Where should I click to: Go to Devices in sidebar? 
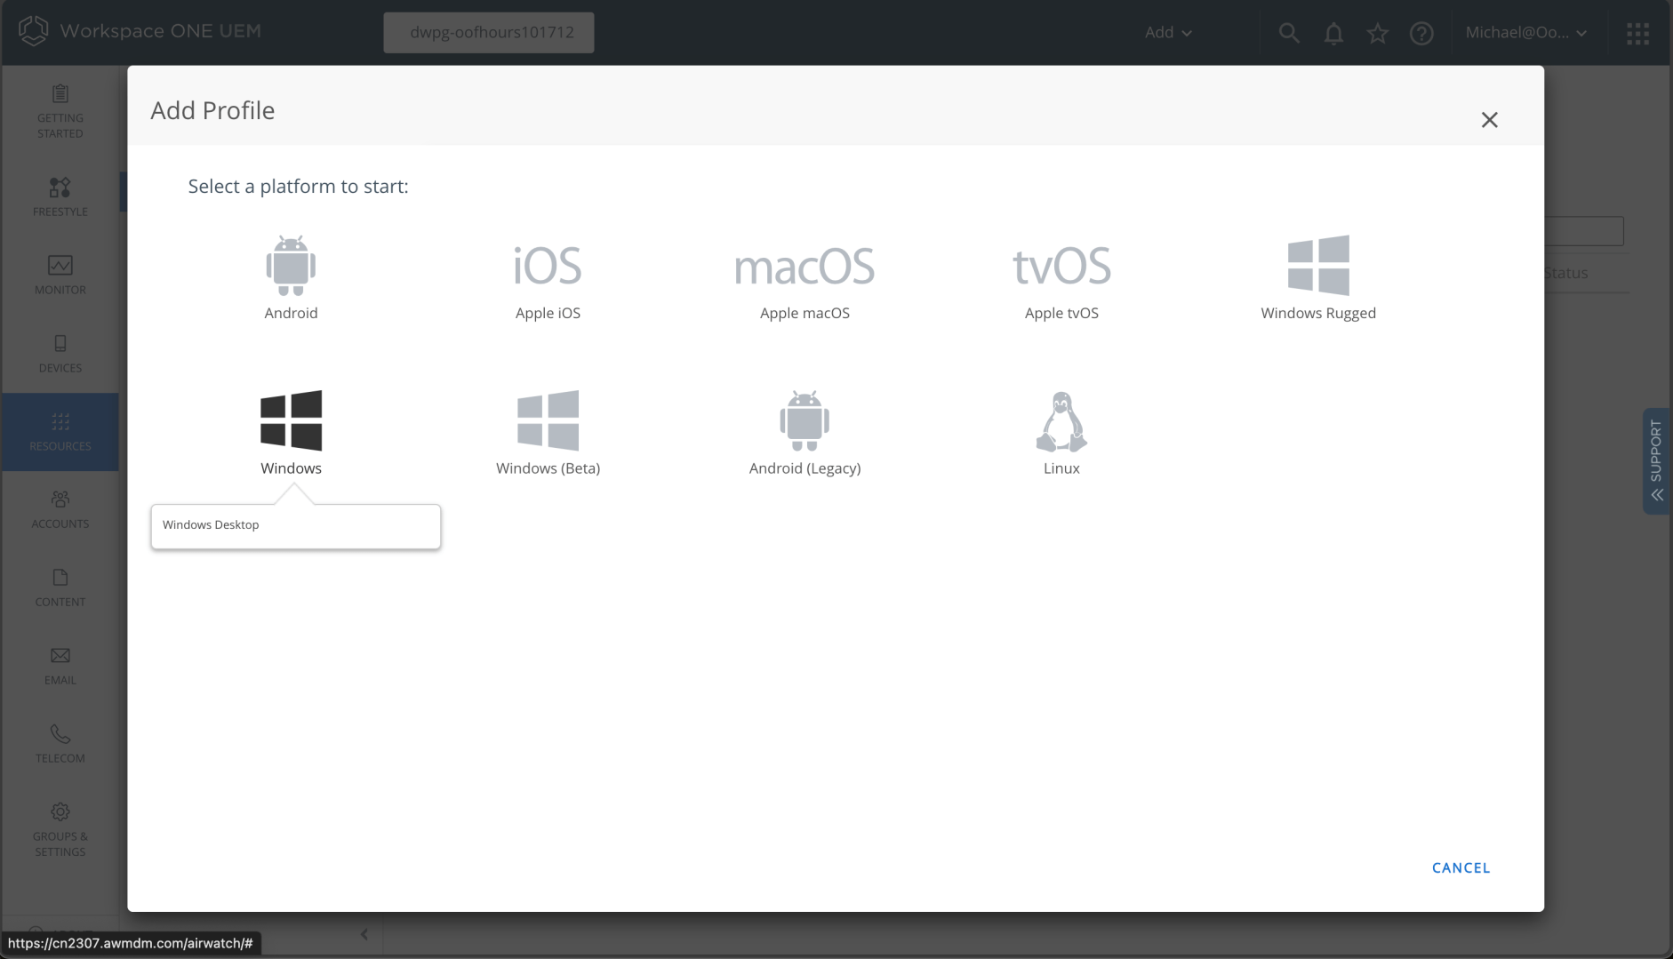click(x=60, y=353)
